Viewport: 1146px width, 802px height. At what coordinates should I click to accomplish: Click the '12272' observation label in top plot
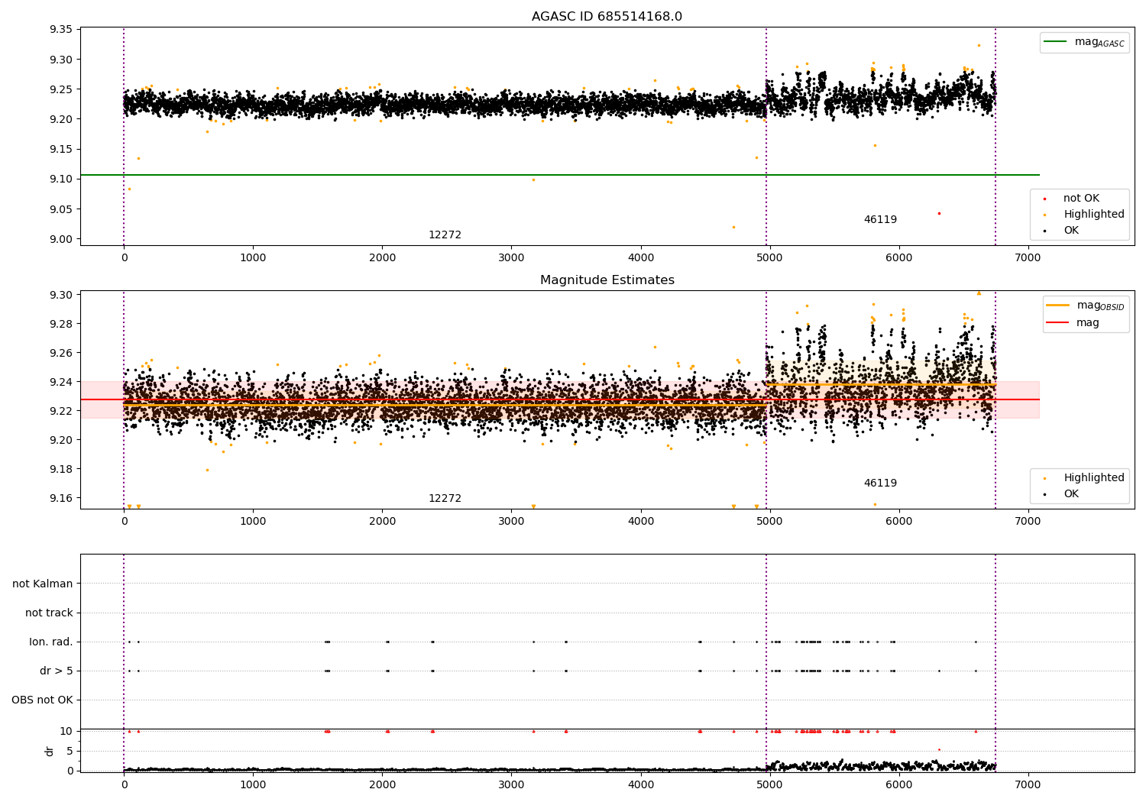point(445,235)
